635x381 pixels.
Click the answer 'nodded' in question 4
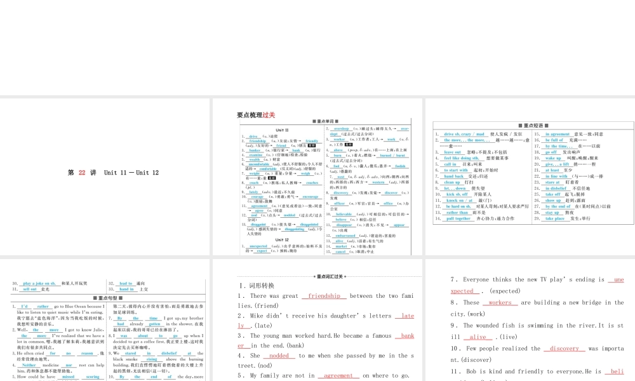[279, 356]
